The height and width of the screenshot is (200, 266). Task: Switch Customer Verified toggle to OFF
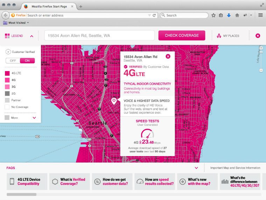(x=13, y=60)
